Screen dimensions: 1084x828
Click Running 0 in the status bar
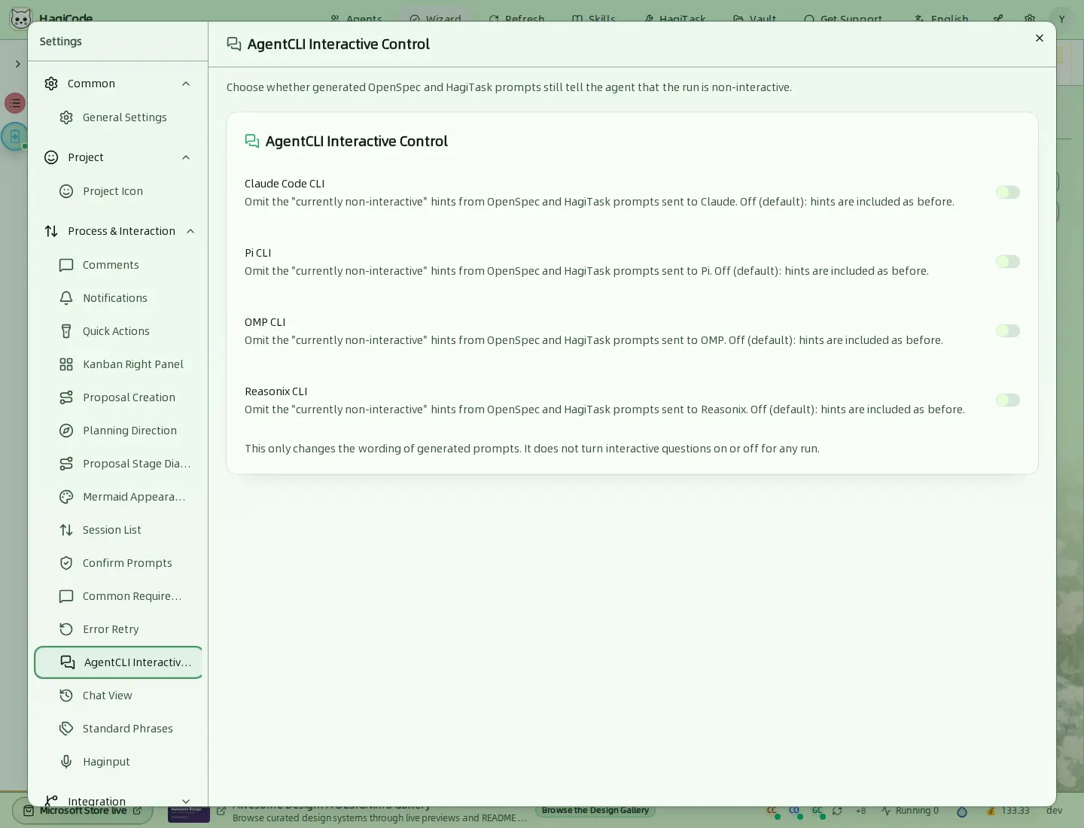tap(910, 811)
